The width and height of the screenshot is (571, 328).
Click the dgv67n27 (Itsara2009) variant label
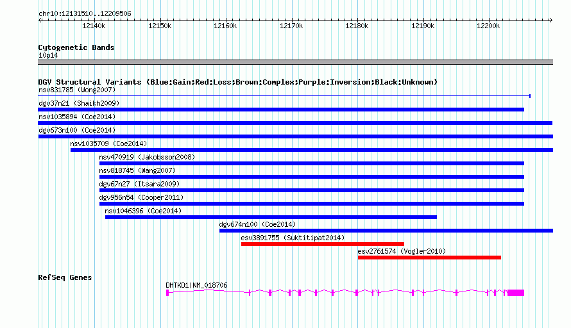(x=139, y=184)
